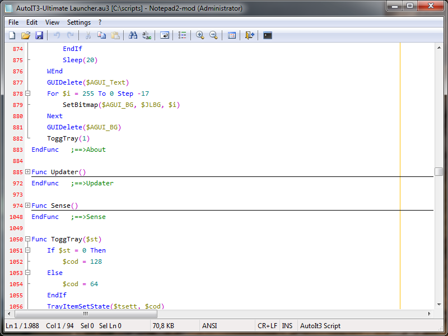Open the Settings menu
The height and width of the screenshot is (336, 448).
click(79, 22)
